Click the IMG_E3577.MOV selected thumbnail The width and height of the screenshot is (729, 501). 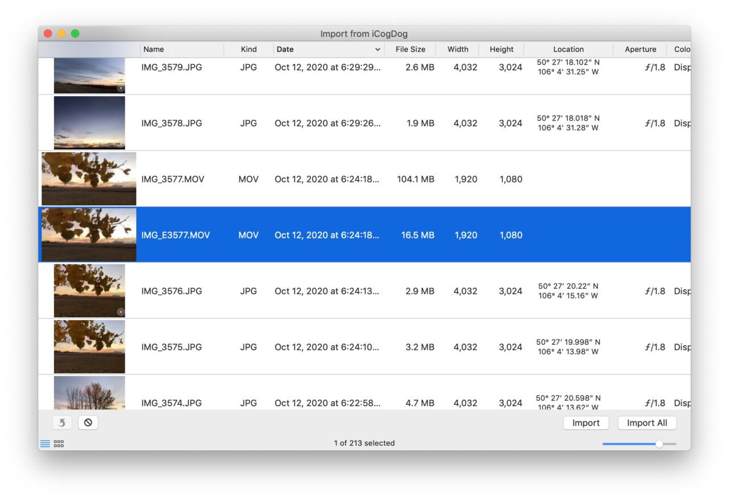click(89, 234)
